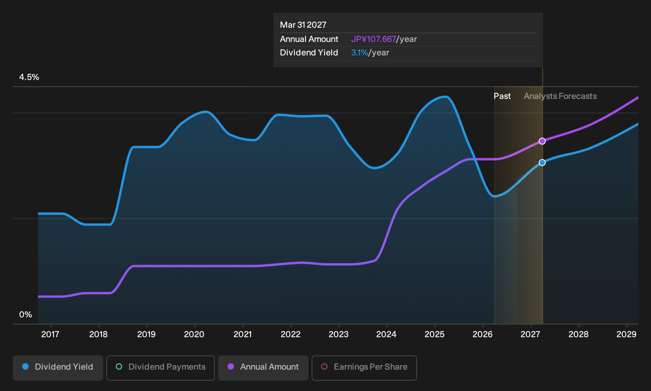Click the teal Dividend Payments circle icon
Image resolution: width=651 pixels, height=391 pixels.
tap(119, 366)
